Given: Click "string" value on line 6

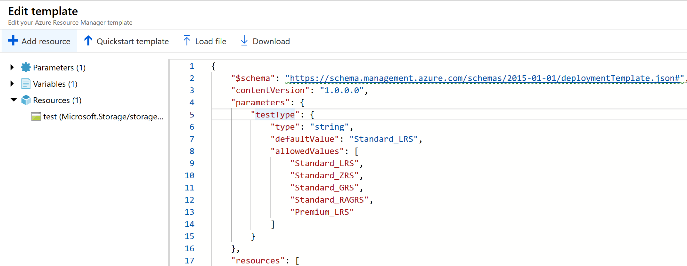Looking at the screenshot, I should 329,127.
